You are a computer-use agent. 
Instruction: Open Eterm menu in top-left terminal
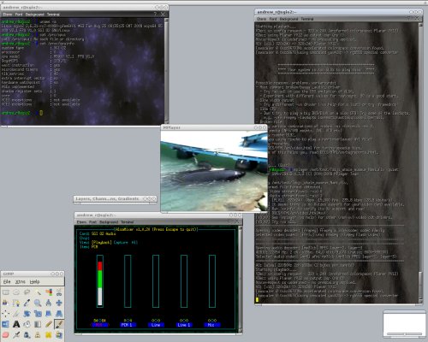8,15
